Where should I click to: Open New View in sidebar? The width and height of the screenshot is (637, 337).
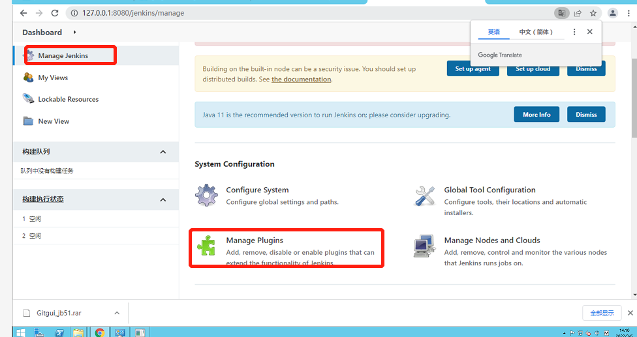coord(54,121)
